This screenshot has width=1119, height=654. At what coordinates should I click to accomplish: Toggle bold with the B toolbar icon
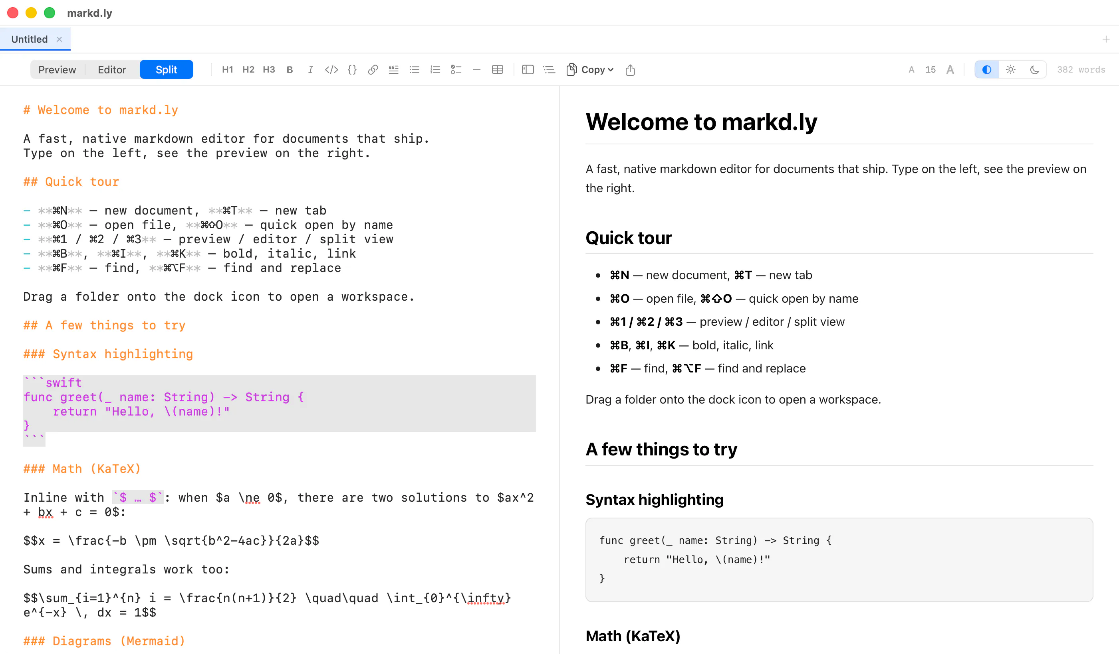pos(290,70)
